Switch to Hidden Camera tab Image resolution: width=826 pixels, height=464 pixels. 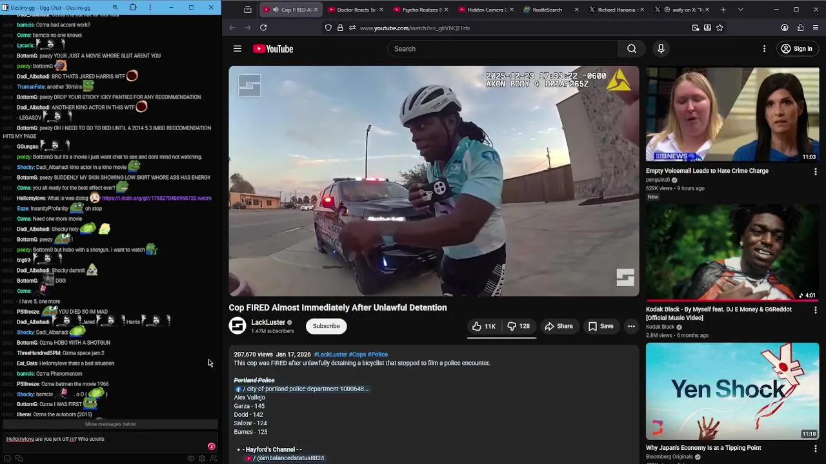click(x=487, y=10)
